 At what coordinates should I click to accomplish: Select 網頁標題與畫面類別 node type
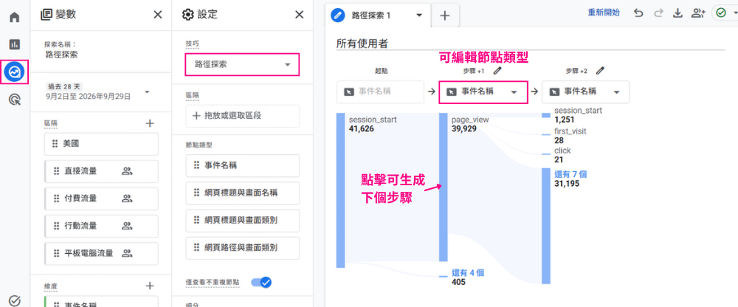tap(243, 221)
